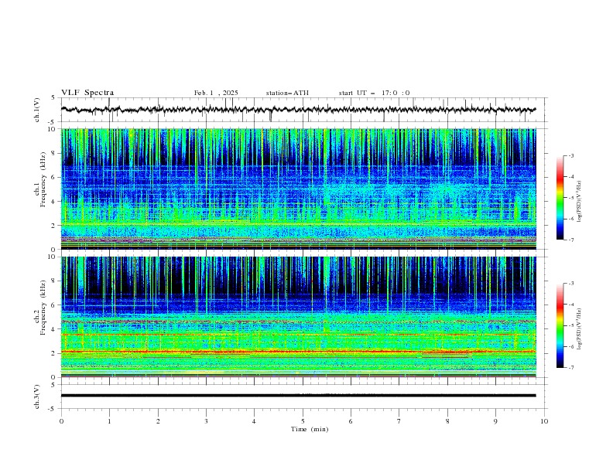The height and width of the screenshot is (473, 613).
Task: Click the date 'Feb. 1 , 2025'
Action: click(x=216, y=93)
